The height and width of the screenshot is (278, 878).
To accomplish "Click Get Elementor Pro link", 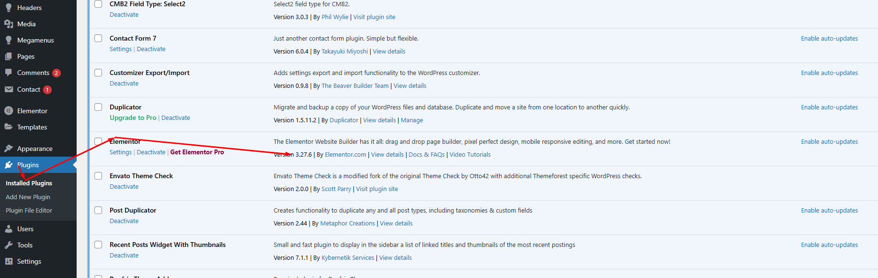I will (x=197, y=152).
